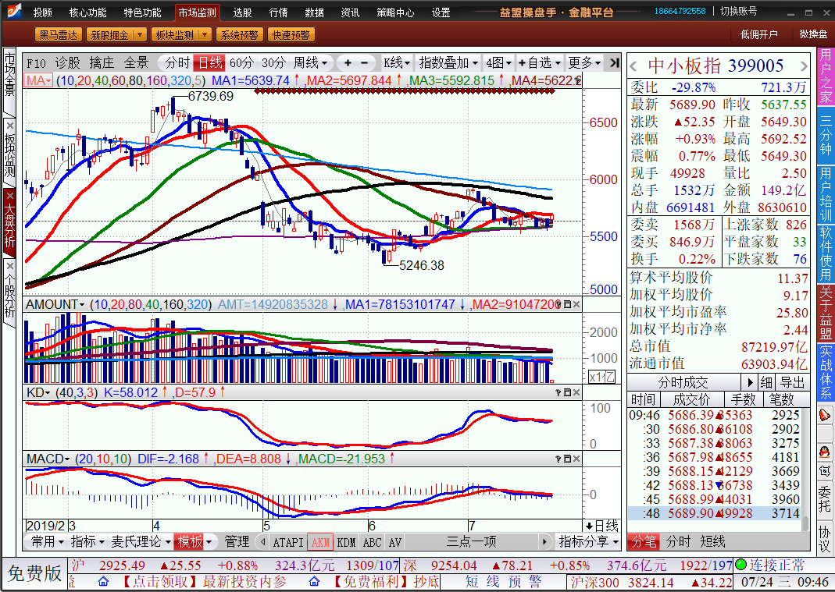This screenshot has width=835, height=592.
Task: Close the MACD indicator panel
Action: [576, 459]
